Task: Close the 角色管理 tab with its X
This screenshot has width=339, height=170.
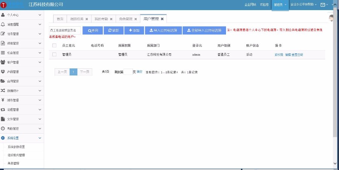Action: [x=136, y=19]
